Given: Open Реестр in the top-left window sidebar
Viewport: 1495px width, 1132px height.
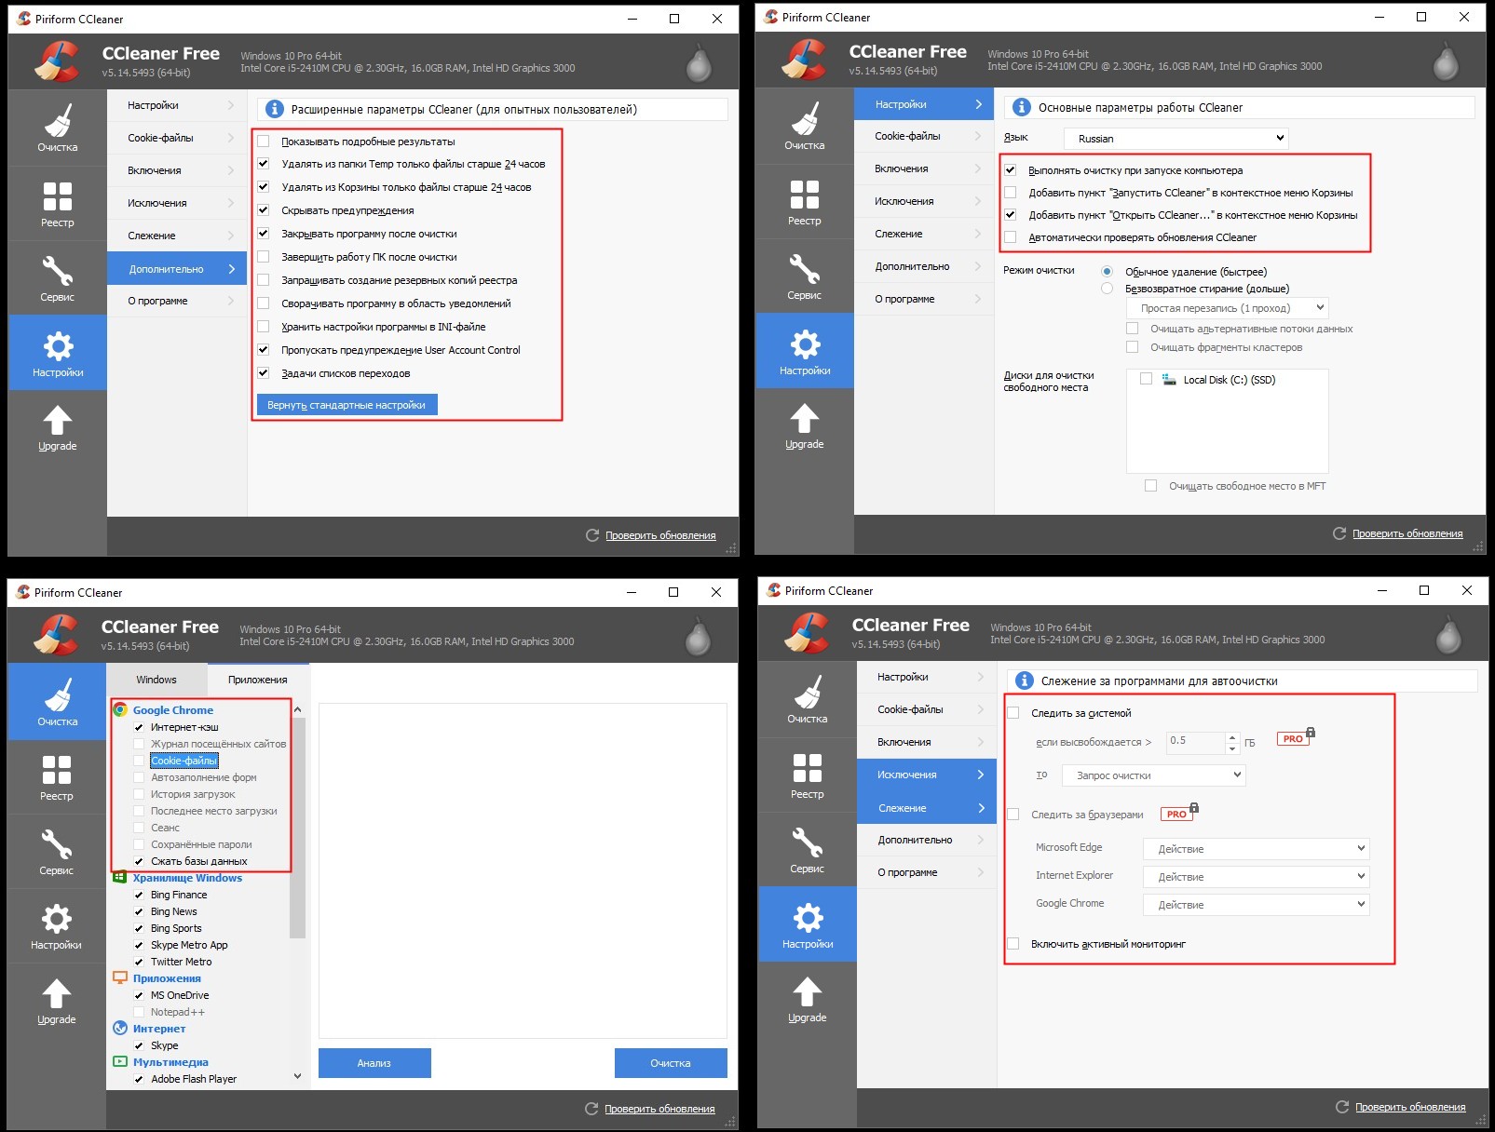Looking at the screenshot, I should click(x=58, y=203).
